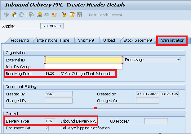Open the International Trade tab
This screenshot has width=191, height=134.
pos(53,40)
